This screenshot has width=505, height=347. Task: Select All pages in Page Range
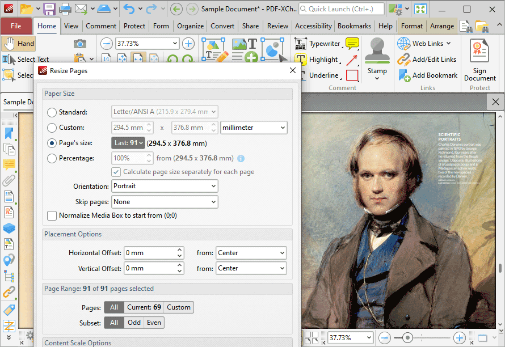point(114,307)
